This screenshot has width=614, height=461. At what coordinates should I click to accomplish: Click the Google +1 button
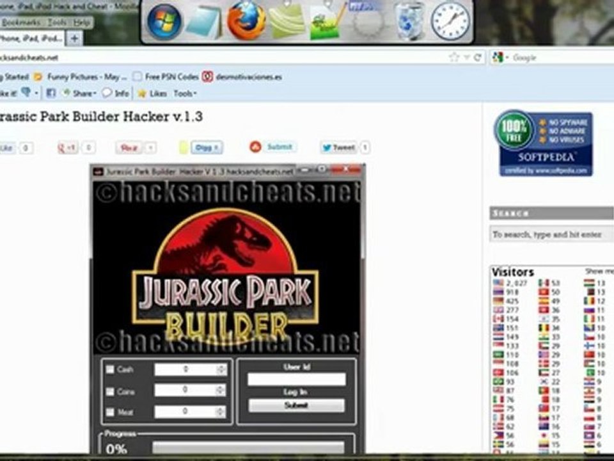click(68, 147)
